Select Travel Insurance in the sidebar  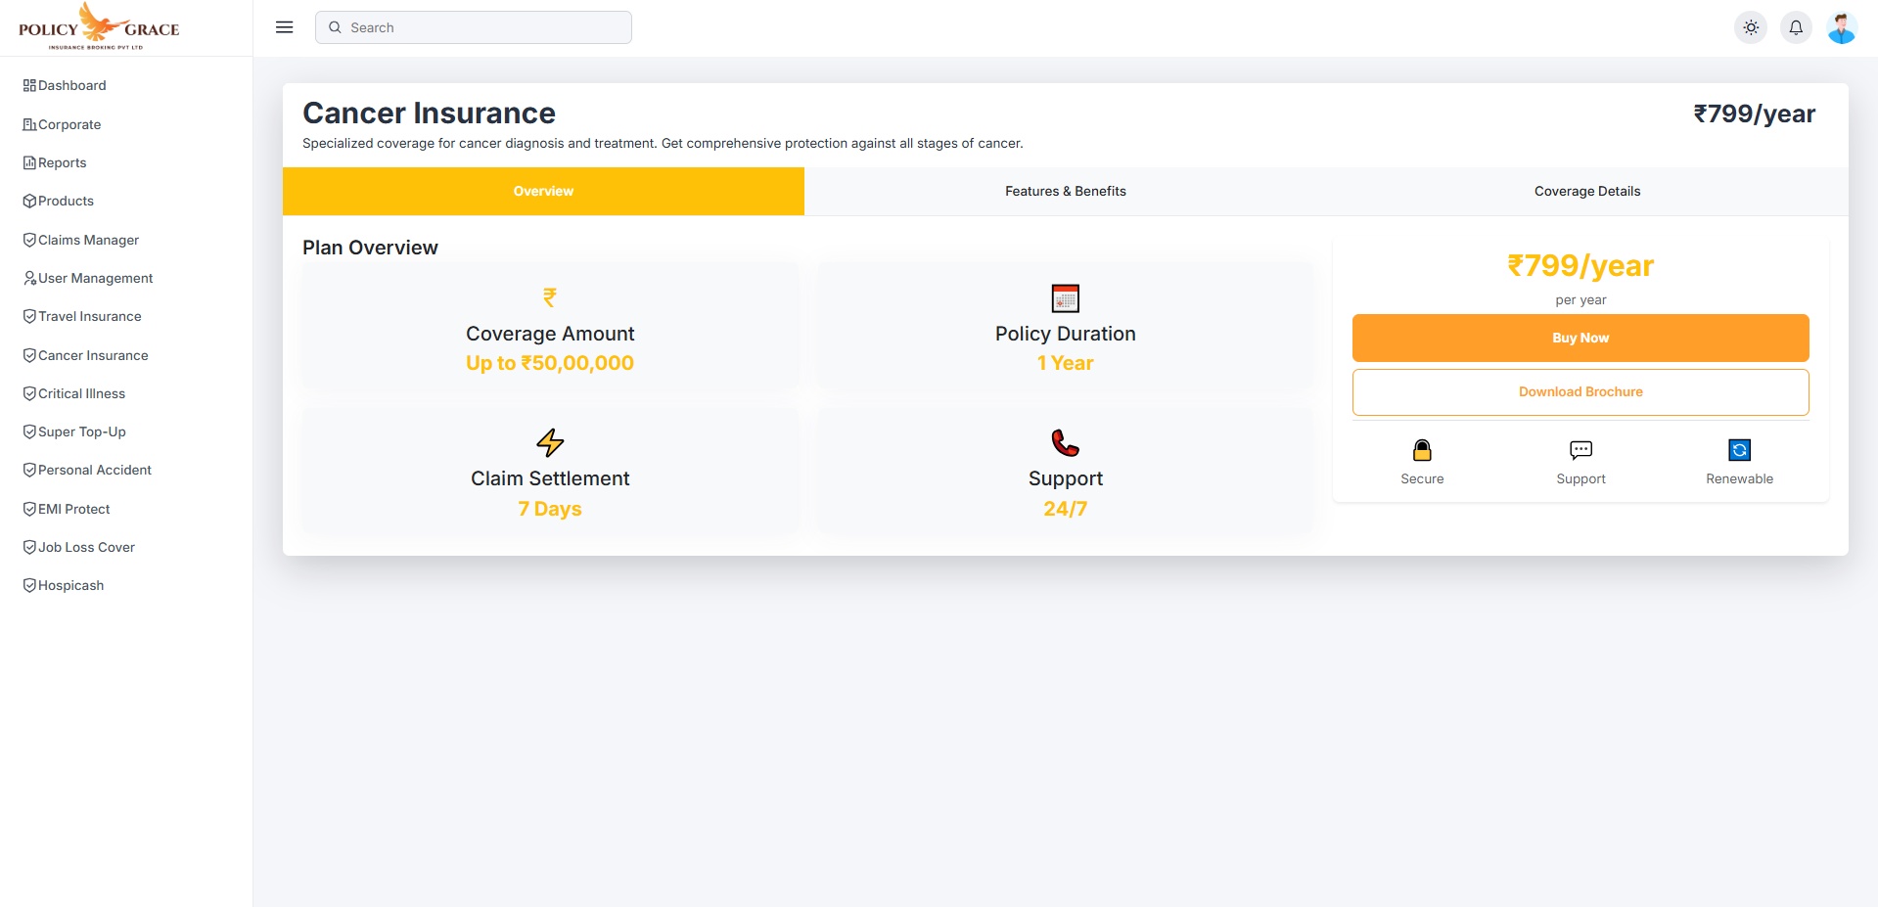(x=89, y=317)
